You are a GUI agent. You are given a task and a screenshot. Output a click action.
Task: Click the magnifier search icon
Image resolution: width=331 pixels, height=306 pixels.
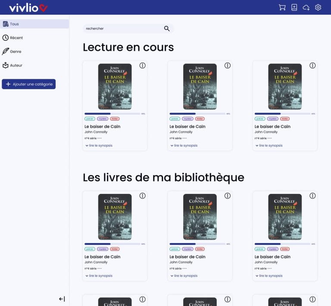pyautogui.click(x=167, y=28)
